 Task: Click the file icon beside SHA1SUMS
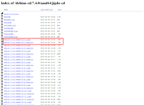[x=2, y=22]
